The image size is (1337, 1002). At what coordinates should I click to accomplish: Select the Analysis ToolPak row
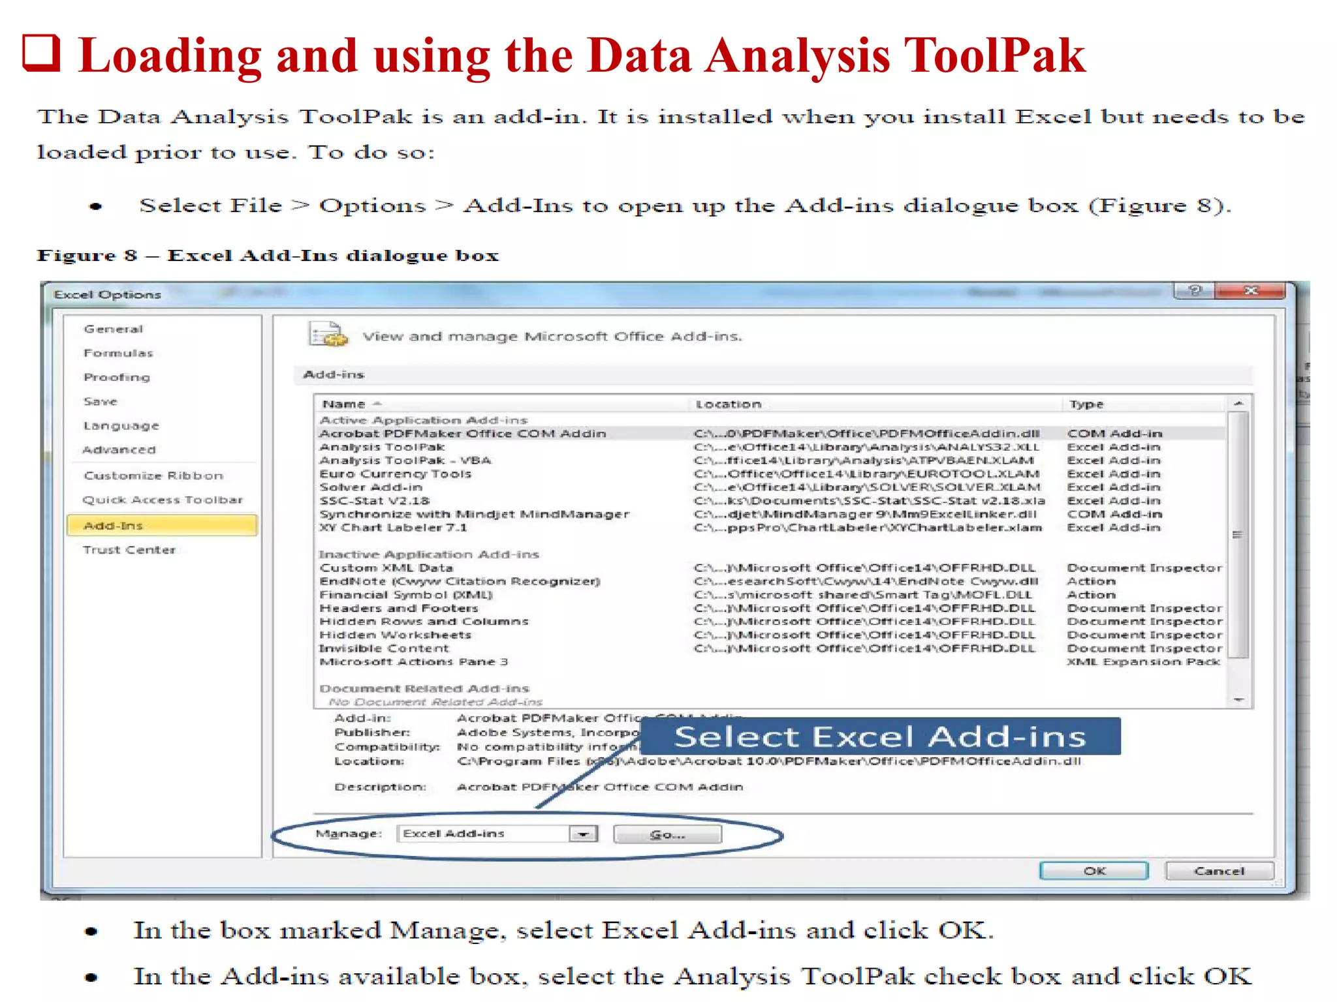(x=770, y=447)
